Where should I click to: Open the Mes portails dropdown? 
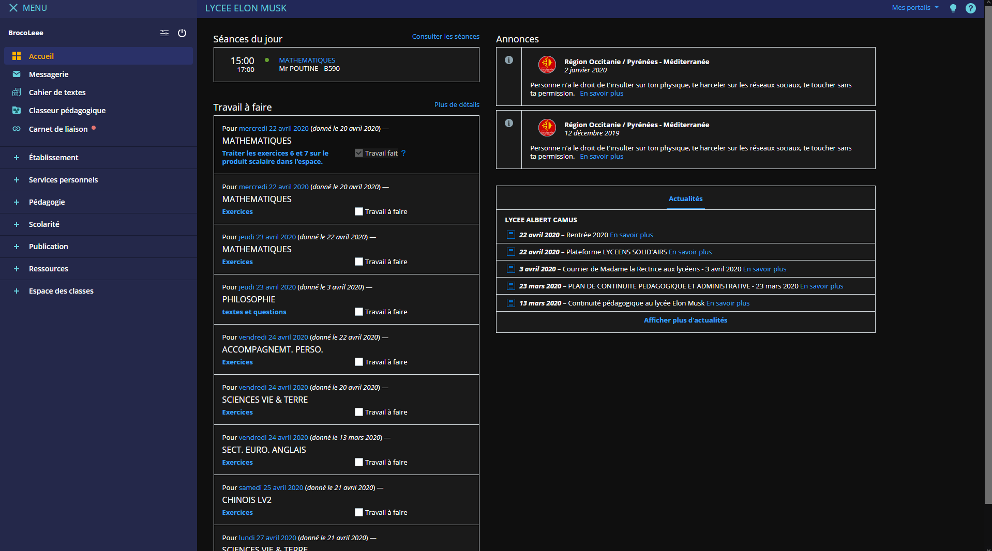point(915,8)
